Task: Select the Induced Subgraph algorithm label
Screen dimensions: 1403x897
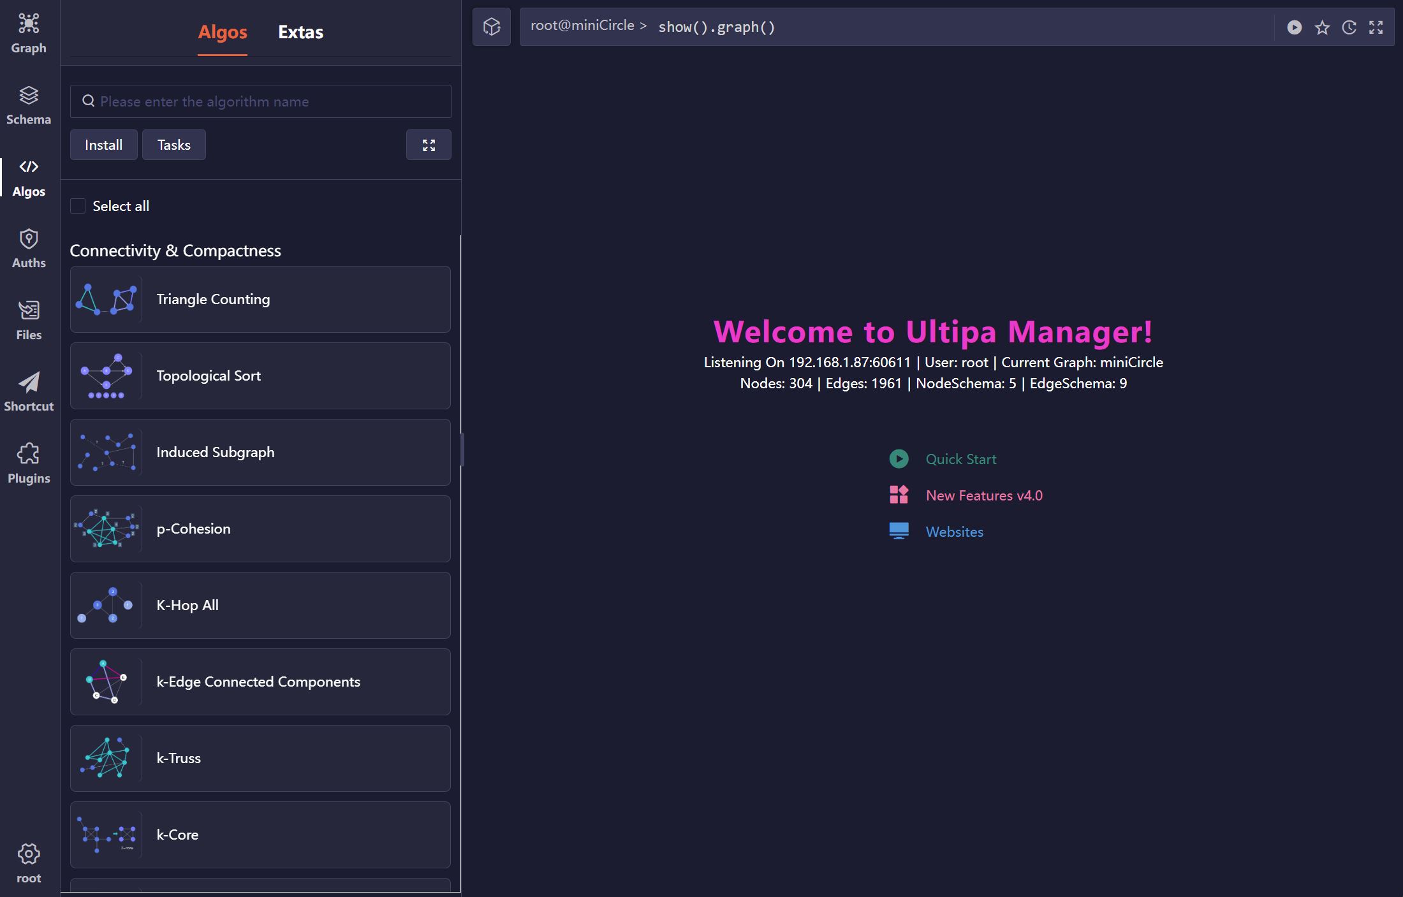Action: tap(216, 452)
